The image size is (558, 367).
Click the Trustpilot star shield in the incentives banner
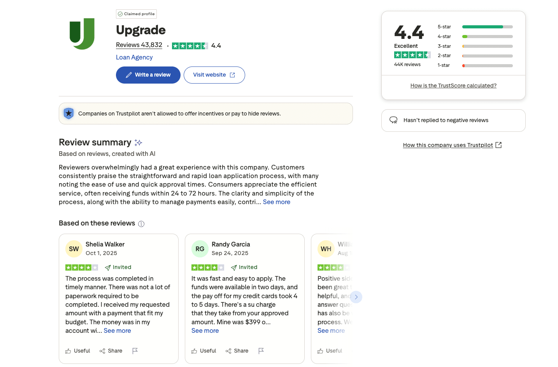coord(68,113)
